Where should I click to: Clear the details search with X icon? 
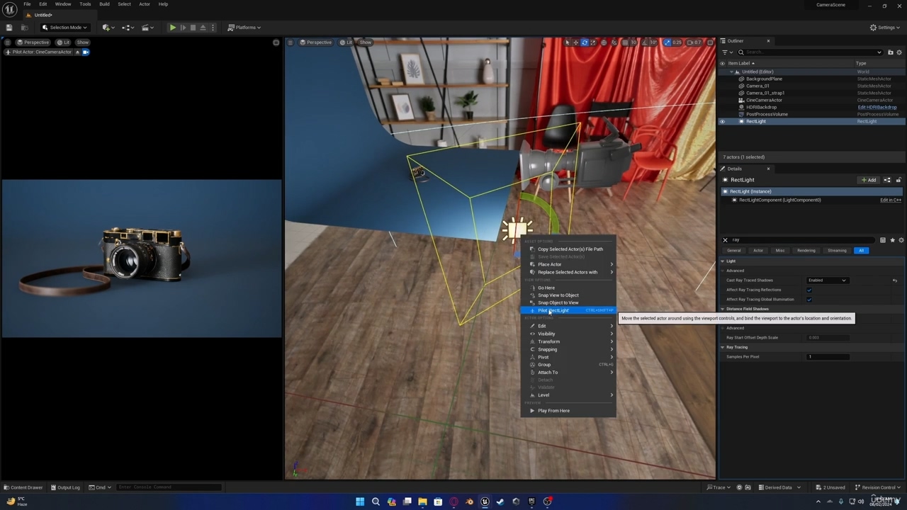click(x=725, y=240)
